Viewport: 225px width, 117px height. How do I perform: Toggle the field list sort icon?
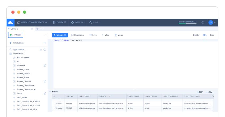click(41, 50)
